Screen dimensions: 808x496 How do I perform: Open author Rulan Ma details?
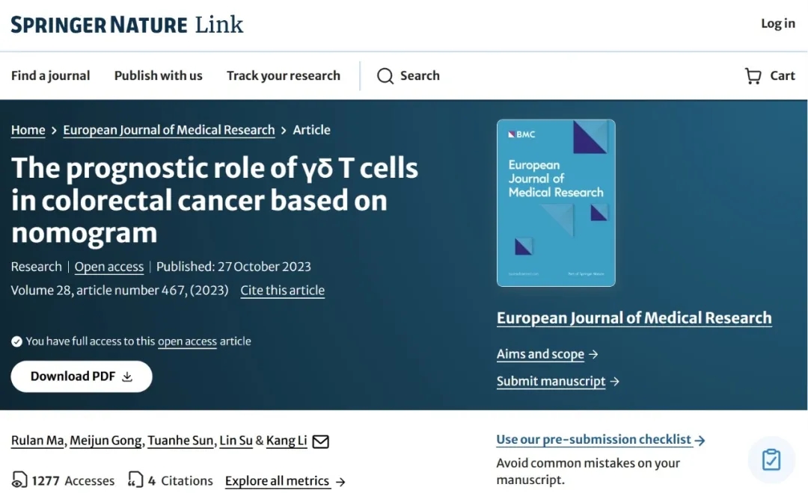37,441
